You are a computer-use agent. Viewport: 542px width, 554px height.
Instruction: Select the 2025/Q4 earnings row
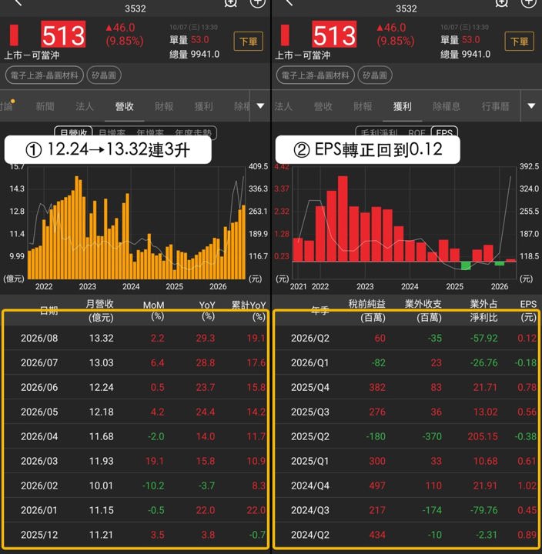click(406, 387)
